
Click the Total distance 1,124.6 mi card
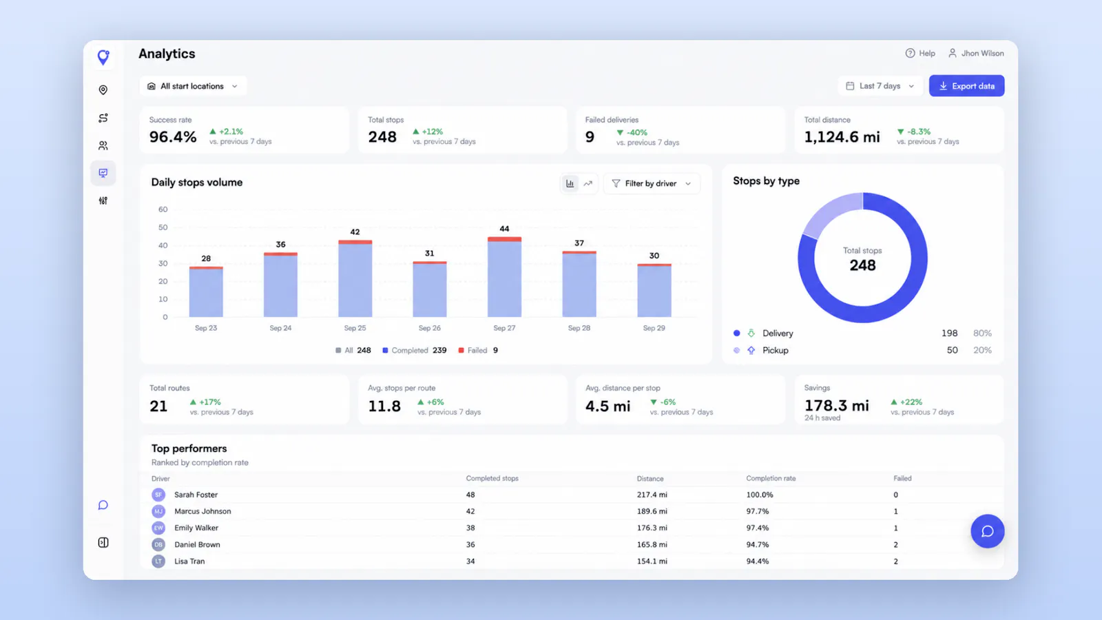(x=899, y=130)
